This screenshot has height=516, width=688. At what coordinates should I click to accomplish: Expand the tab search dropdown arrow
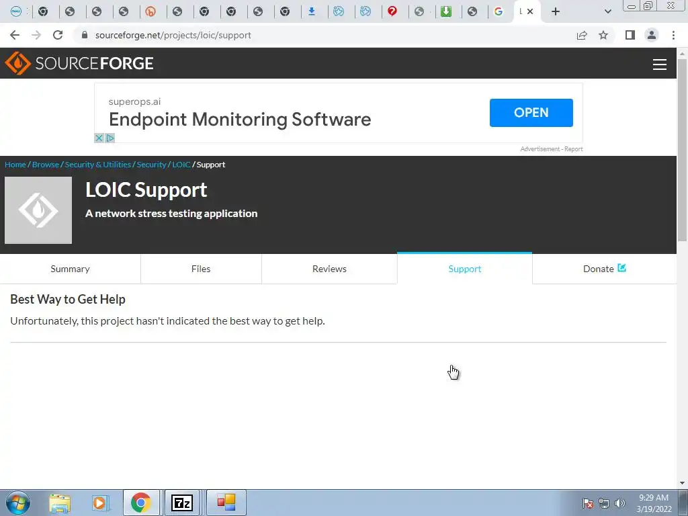pos(607,11)
